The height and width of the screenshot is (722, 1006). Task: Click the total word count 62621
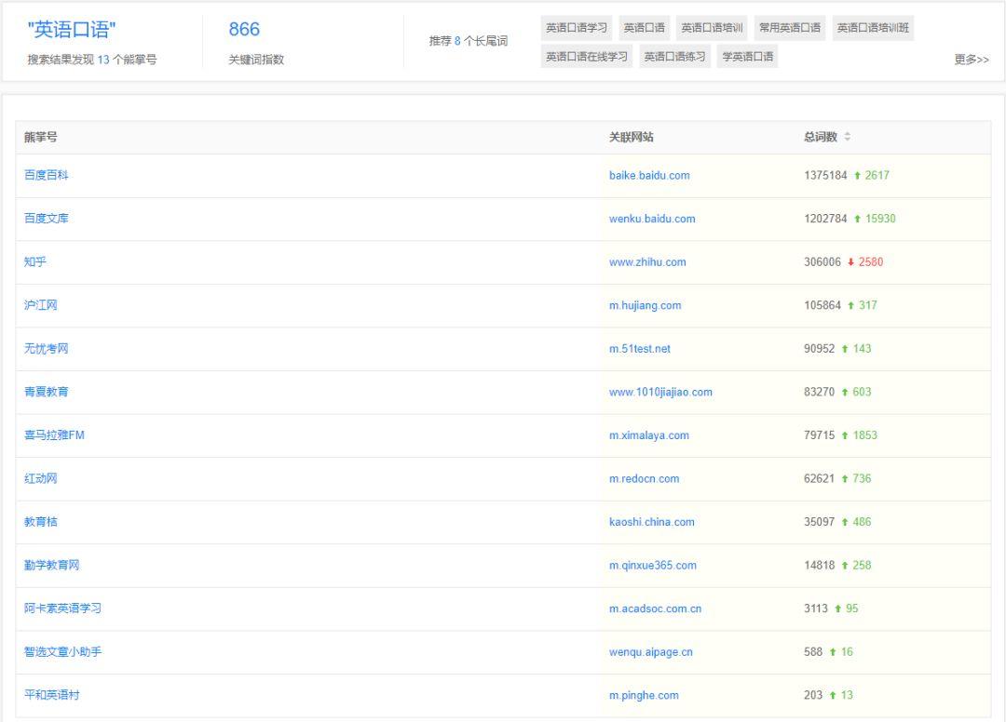[x=820, y=478]
